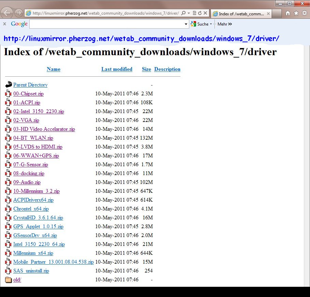Download 10-Millennium_3.2.zip

[x=36, y=191]
